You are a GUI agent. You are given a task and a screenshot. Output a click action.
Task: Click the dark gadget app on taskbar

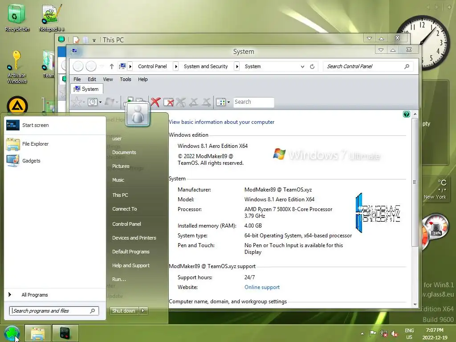coord(65,333)
